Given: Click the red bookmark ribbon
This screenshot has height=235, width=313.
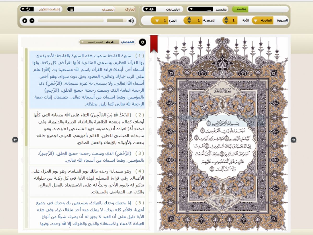Looking at the screenshot, I should coord(154,43).
